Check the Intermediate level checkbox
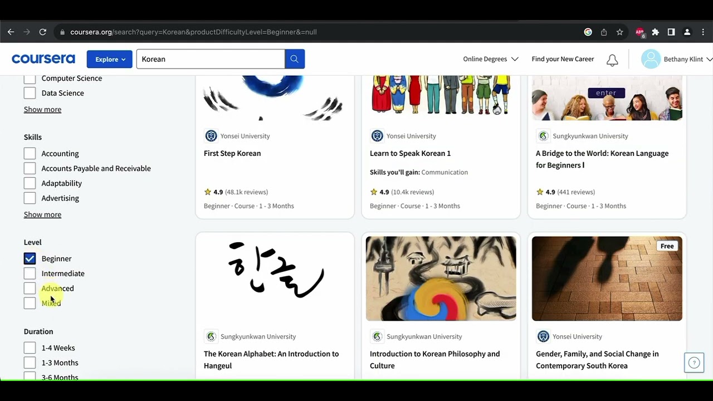The image size is (713, 401). tap(30, 273)
